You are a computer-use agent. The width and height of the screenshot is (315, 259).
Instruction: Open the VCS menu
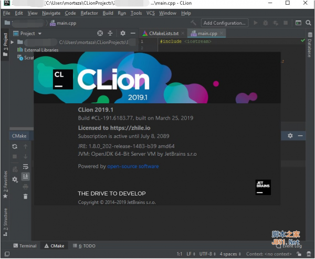point(151,13)
